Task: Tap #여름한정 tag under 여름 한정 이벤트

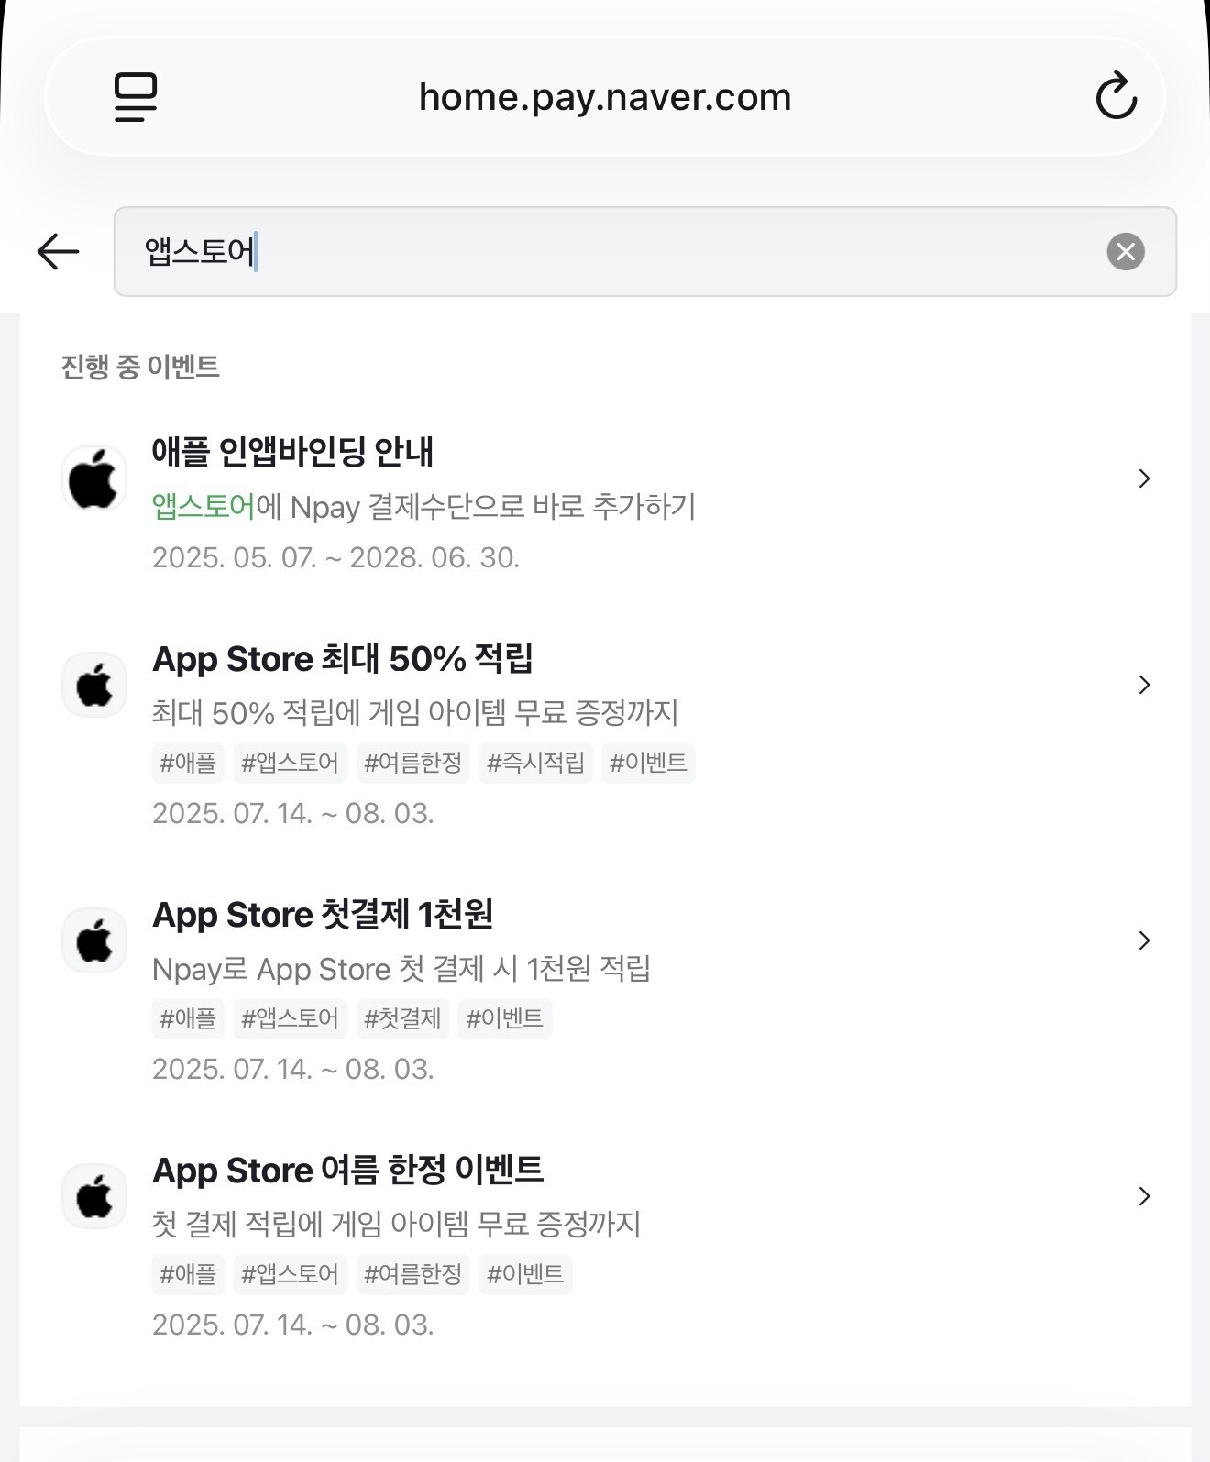Action: coord(412,1274)
